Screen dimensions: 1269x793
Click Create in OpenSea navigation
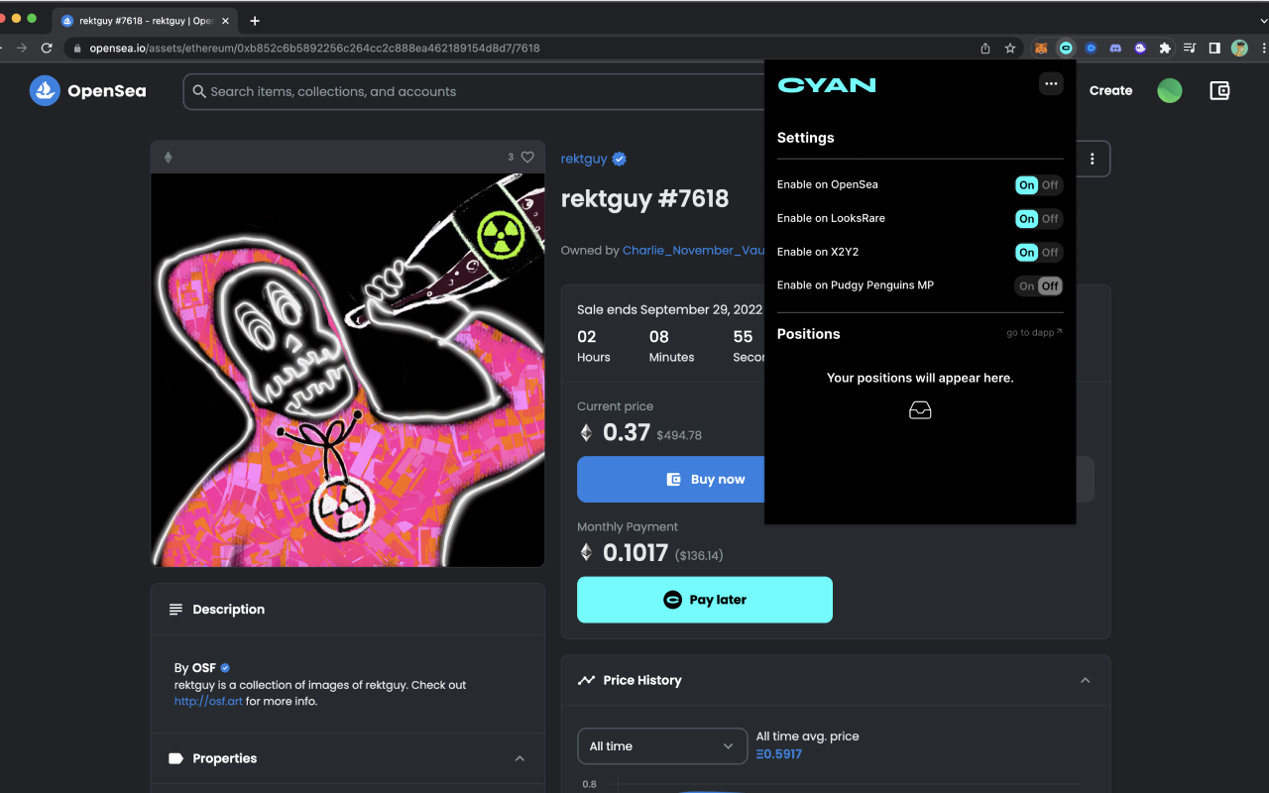tap(1110, 90)
